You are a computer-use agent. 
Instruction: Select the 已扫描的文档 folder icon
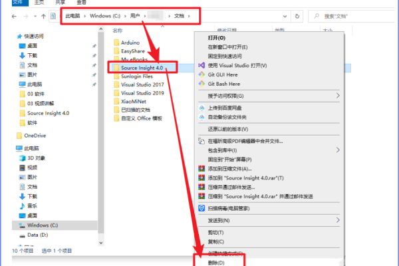tap(116, 110)
